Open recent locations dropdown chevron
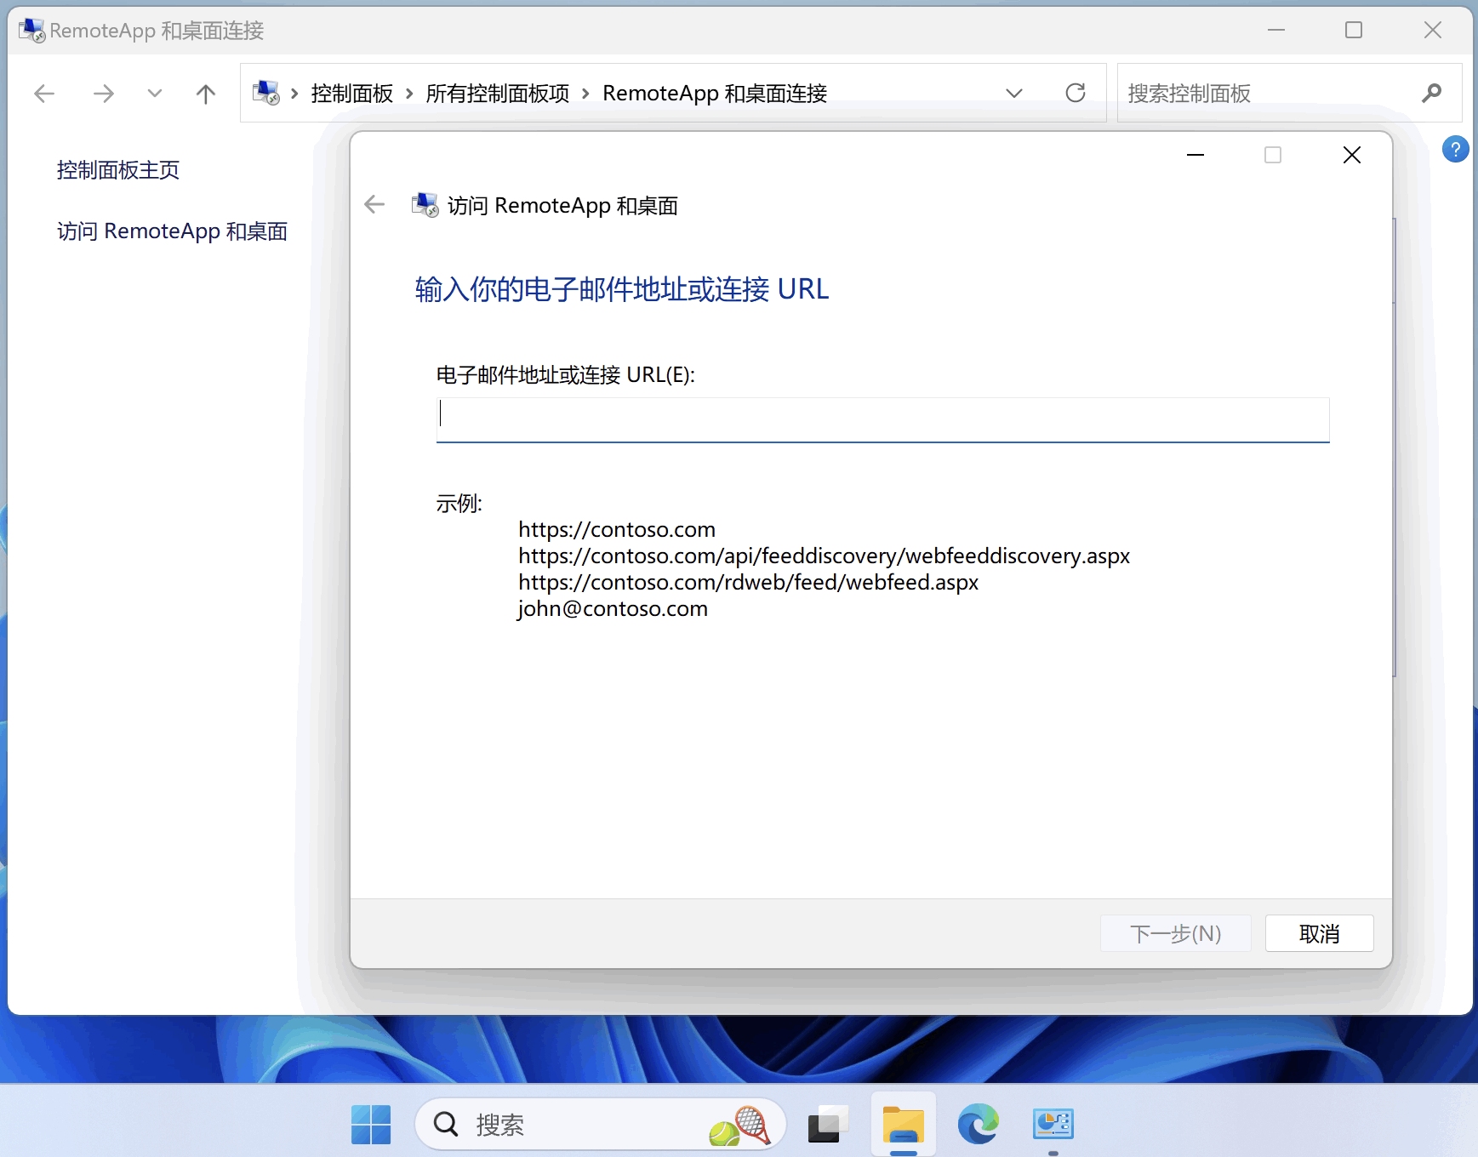The height and width of the screenshot is (1157, 1478). point(154,94)
